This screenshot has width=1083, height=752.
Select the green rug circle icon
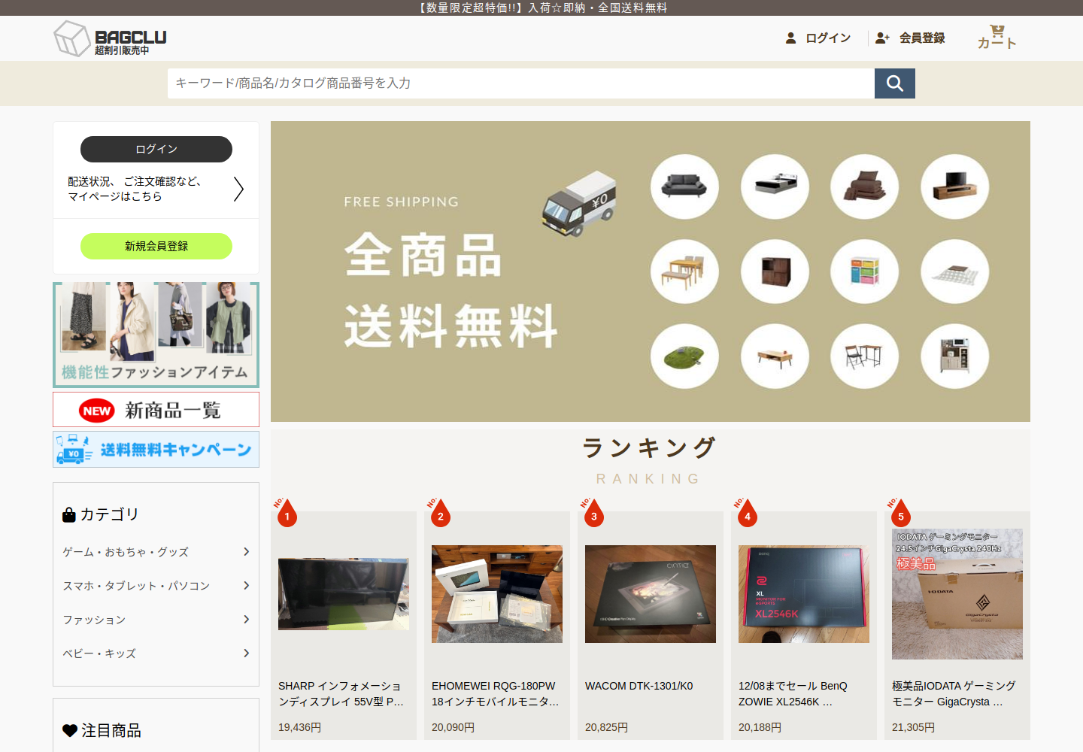[684, 356]
